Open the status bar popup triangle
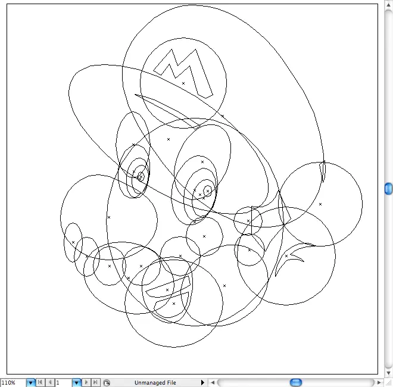 202,382
